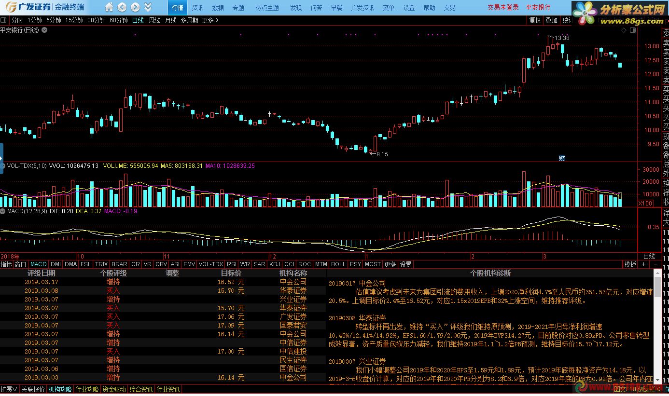
Task: Switch chart to 5分钟 period
Action: pos(54,20)
